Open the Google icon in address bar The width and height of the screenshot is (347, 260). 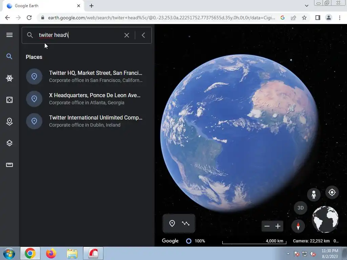pos(283,18)
